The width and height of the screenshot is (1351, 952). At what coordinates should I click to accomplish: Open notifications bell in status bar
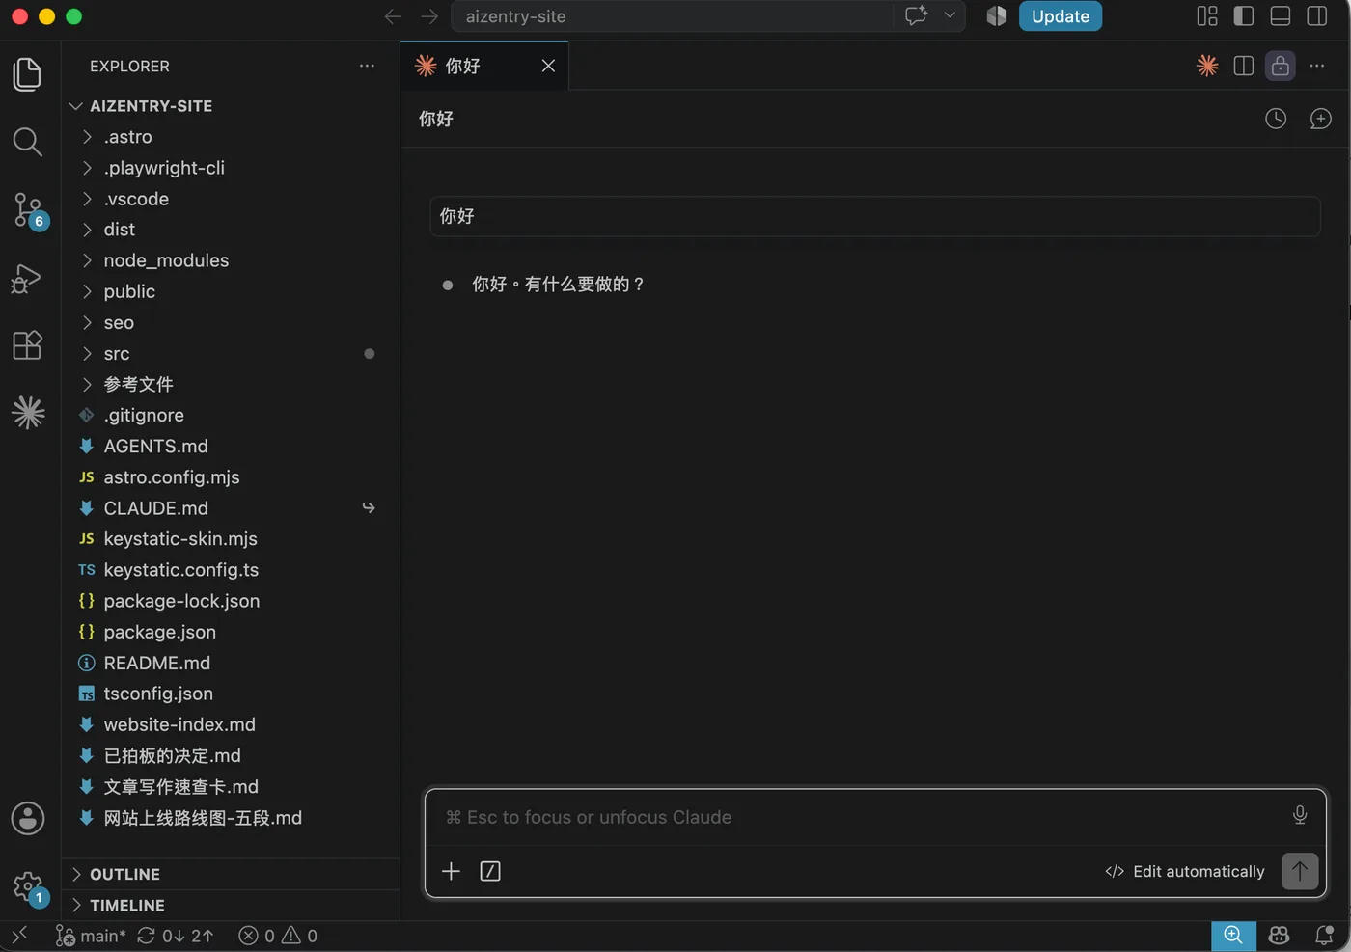coord(1325,936)
